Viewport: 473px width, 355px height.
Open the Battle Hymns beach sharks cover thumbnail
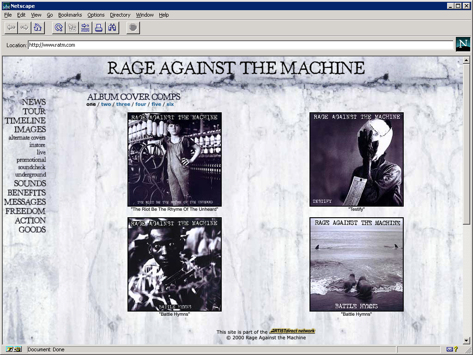point(357,264)
